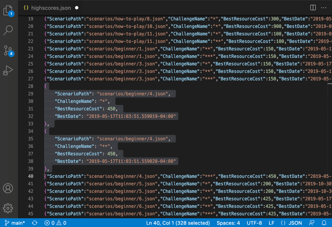
Task: Click the unsaved dot on highscores.json tab
Action: [x=77, y=8]
